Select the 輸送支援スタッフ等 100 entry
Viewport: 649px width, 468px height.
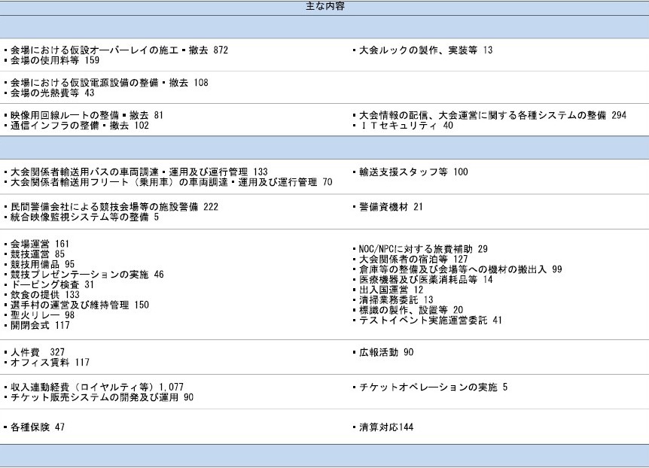tap(413, 172)
